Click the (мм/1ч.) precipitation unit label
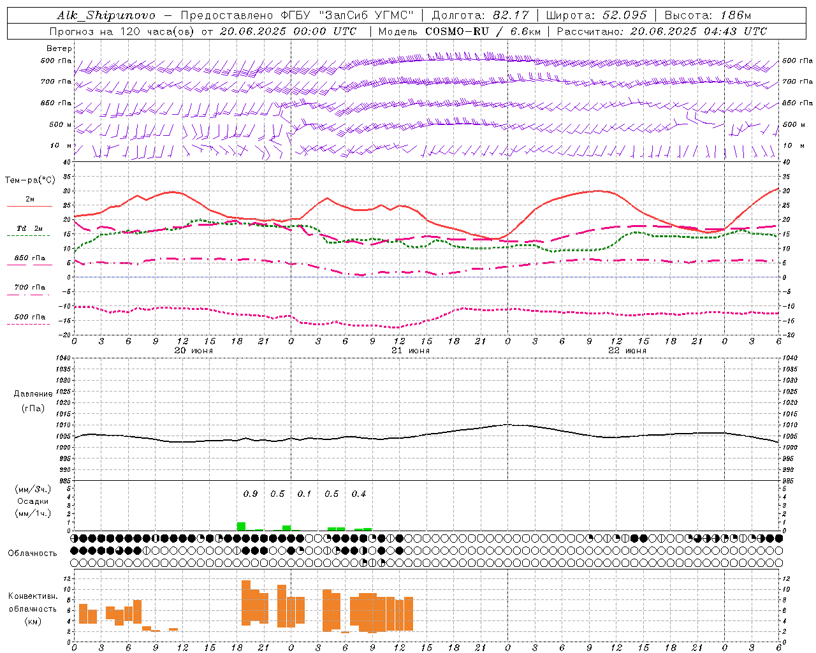The width and height of the screenshot is (816, 653). tap(33, 513)
